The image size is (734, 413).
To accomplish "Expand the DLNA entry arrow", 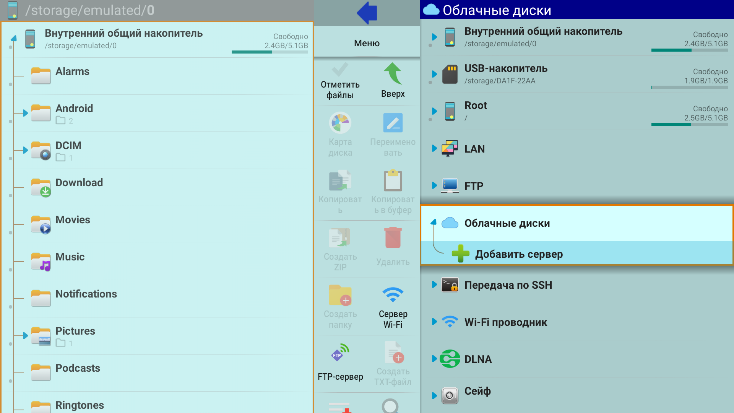I will [434, 359].
